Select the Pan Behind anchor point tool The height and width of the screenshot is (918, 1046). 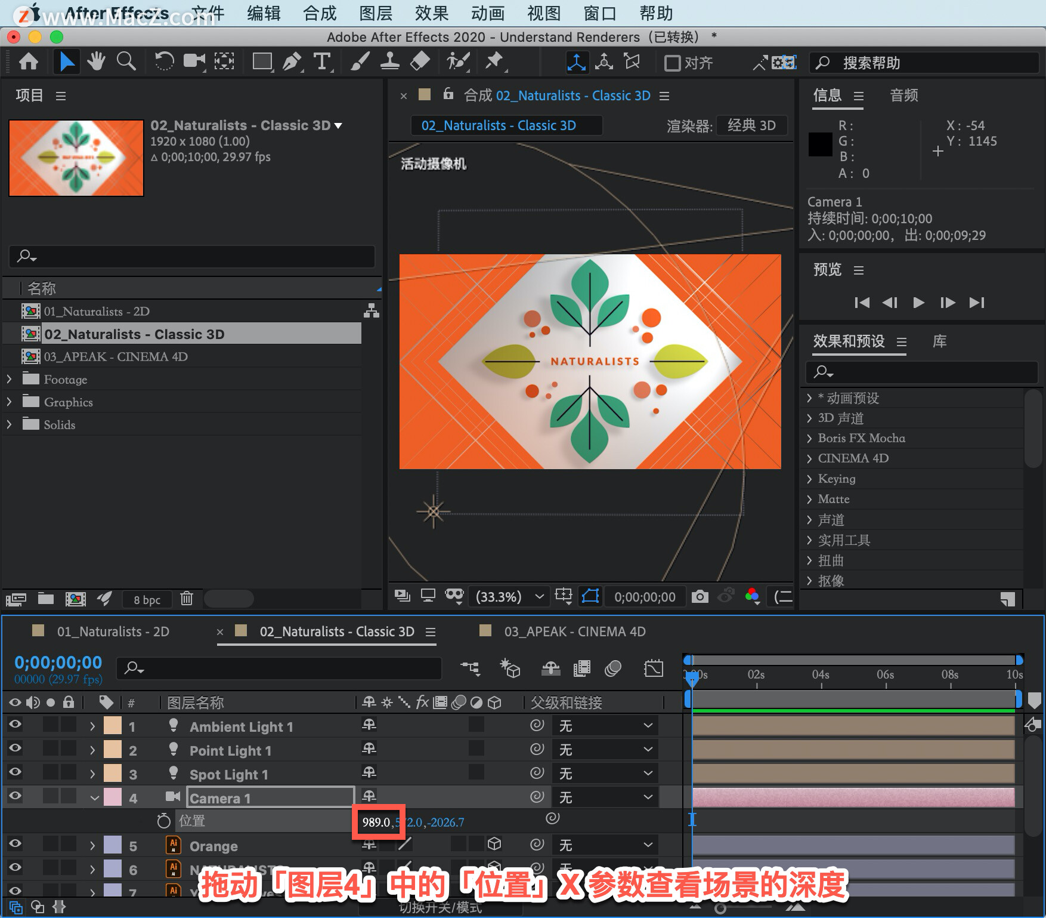(x=224, y=61)
